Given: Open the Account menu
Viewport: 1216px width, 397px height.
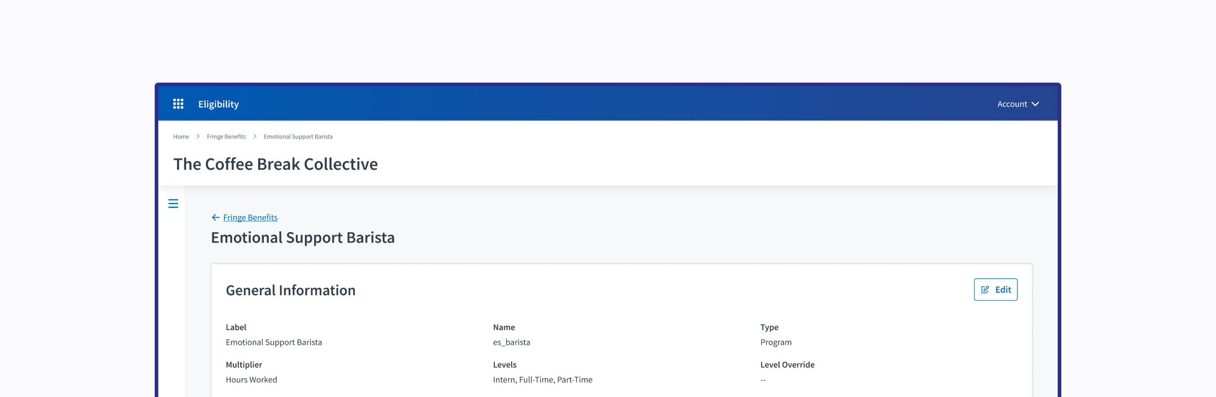Looking at the screenshot, I should [1011, 104].
